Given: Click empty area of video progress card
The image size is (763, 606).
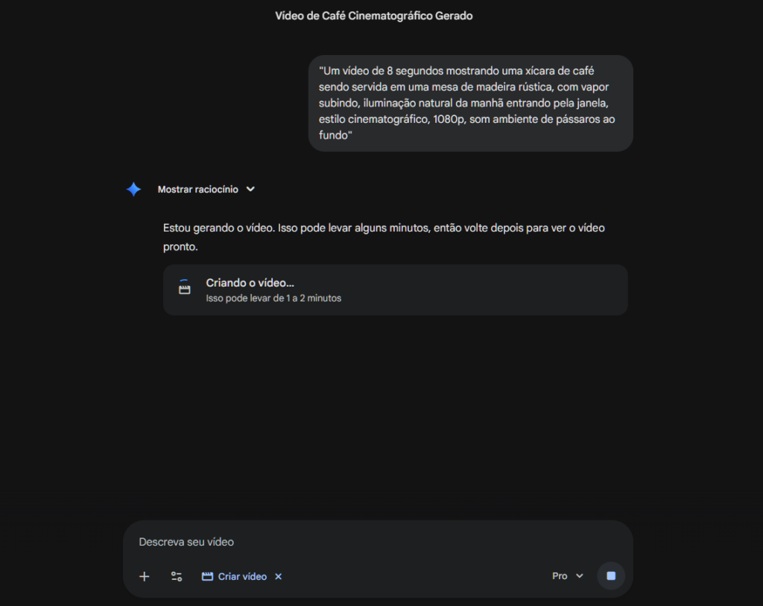Looking at the screenshot, I should [x=484, y=290].
